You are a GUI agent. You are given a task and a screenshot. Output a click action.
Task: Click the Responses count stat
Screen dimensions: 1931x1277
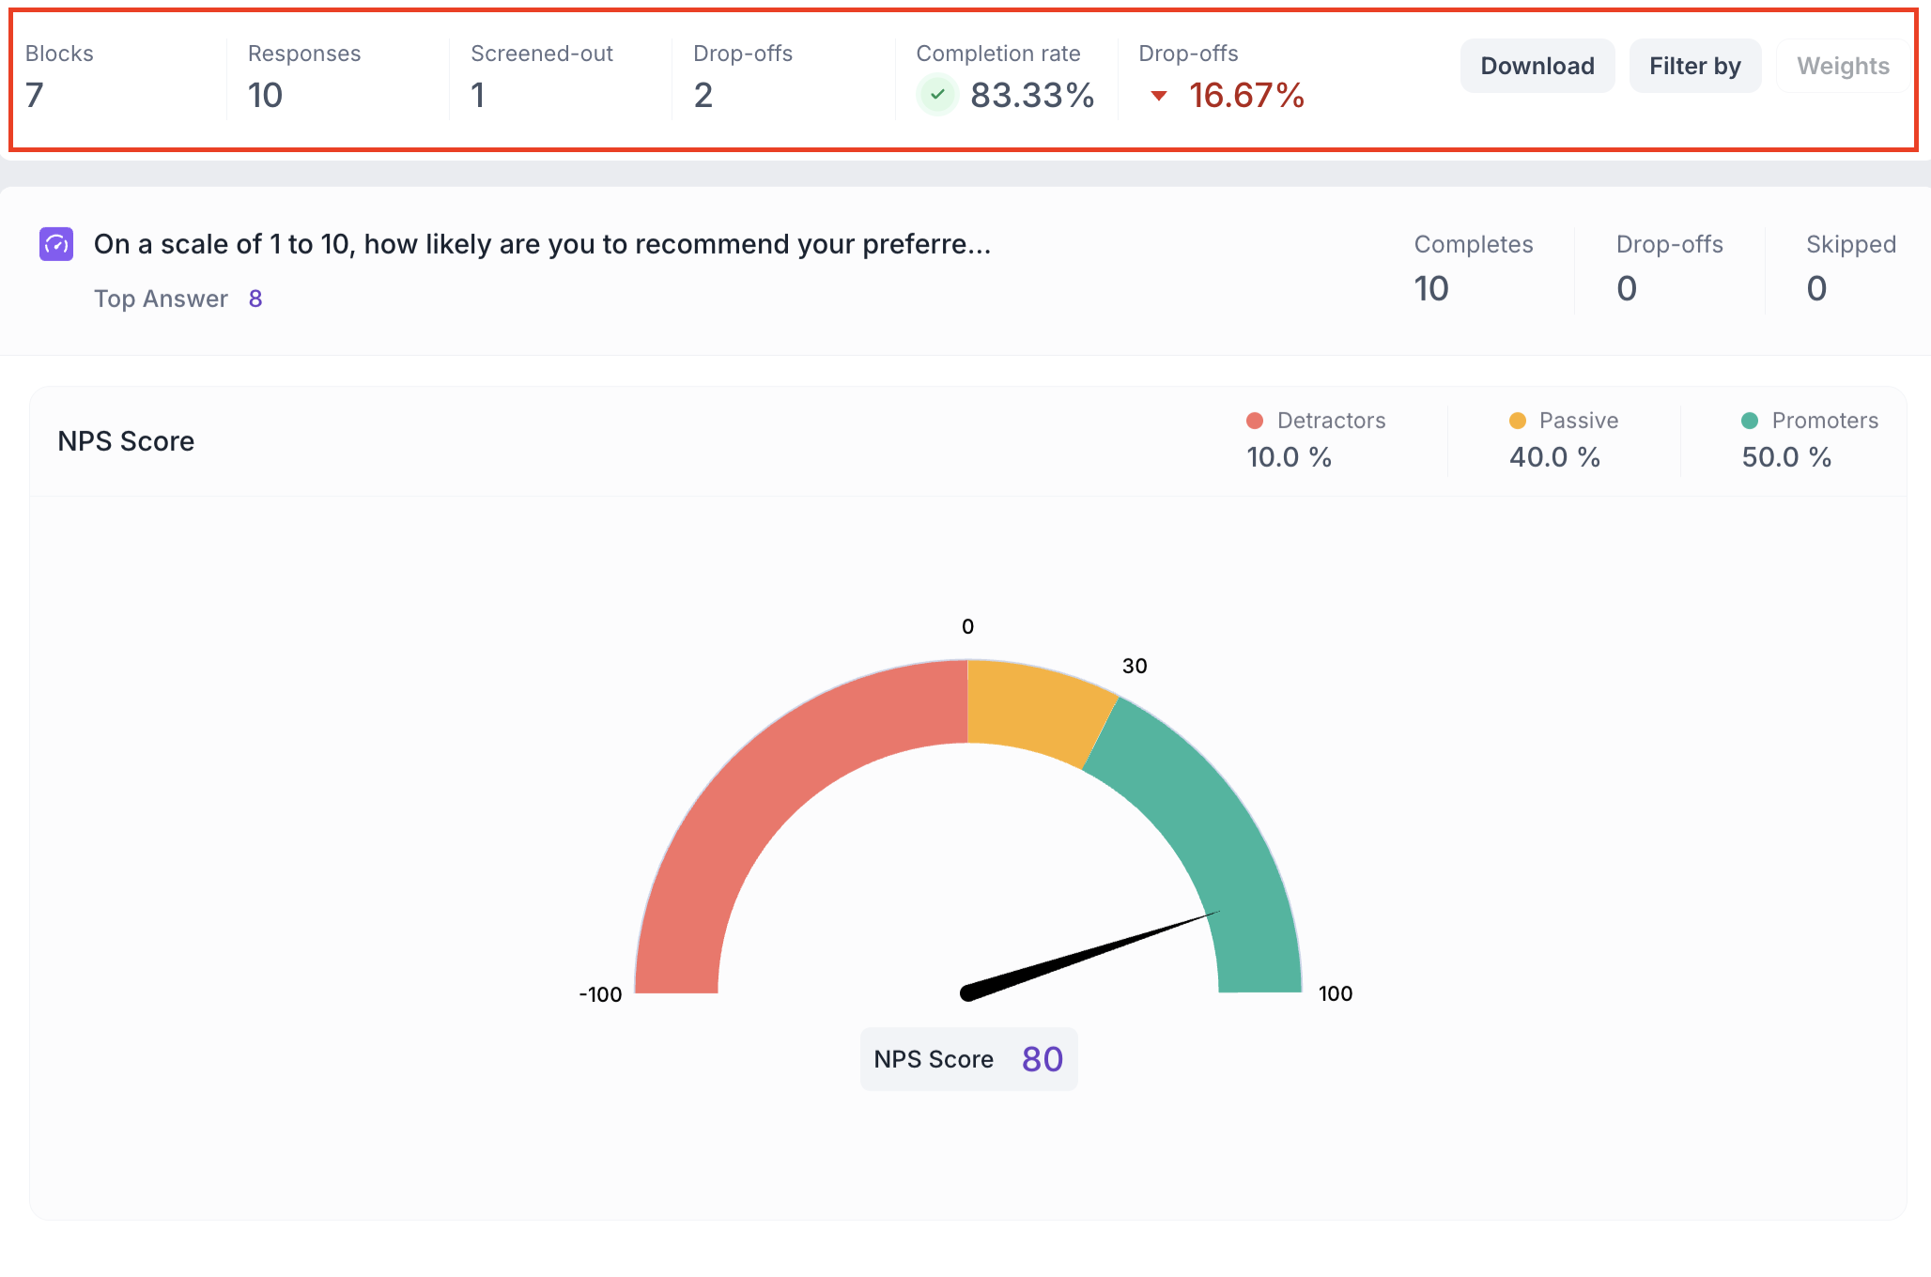coord(265,95)
